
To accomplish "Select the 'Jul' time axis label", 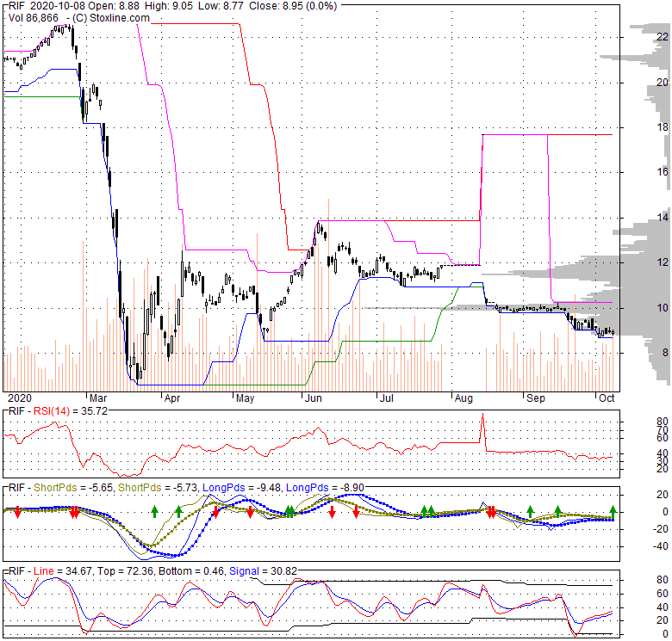I will [x=387, y=398].
